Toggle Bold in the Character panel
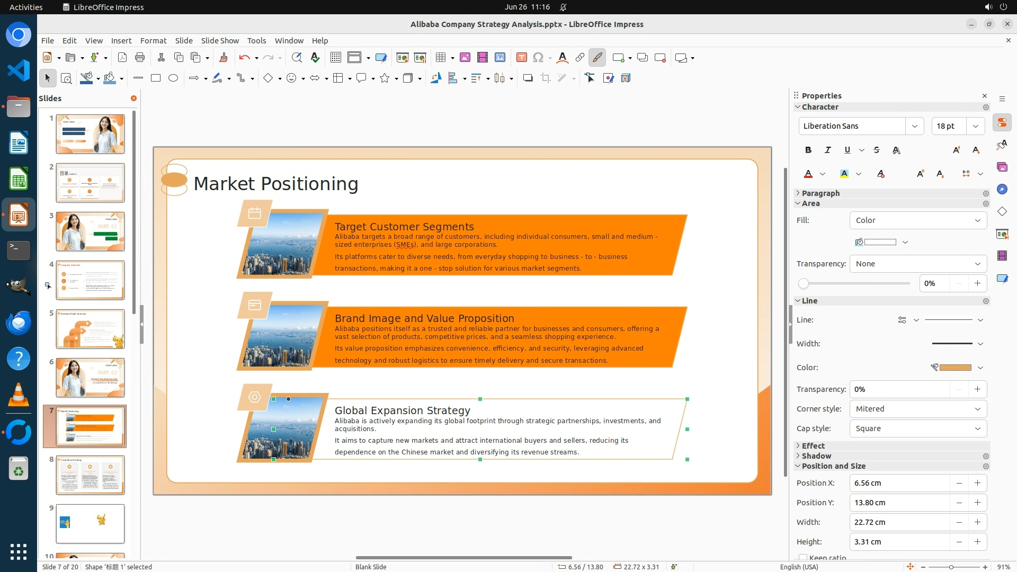1017x572 pixels. click(808, 150)
